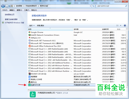Click the horizontal scrollbar left arrow

pos(29,90)
